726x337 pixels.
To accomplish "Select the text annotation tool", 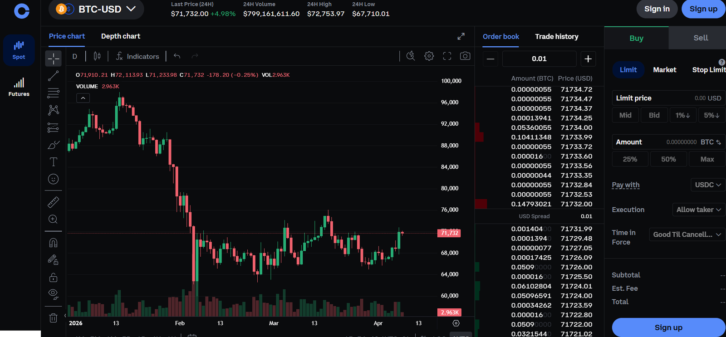I will click(54, 162).
